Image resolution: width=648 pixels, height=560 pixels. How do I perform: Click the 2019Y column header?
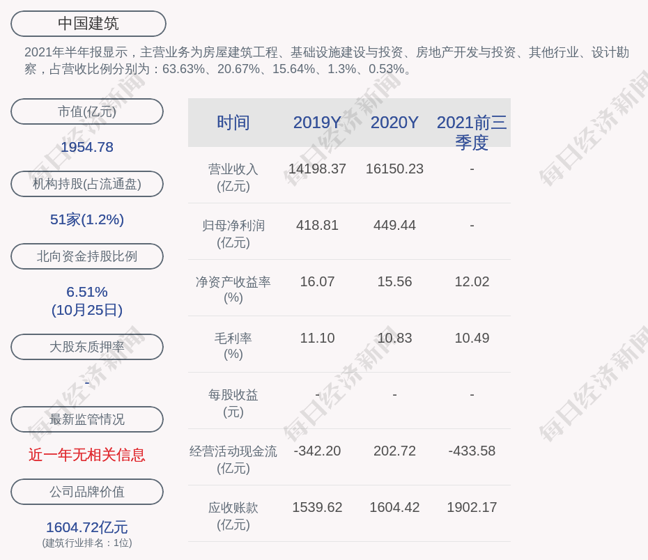pos(317,123)
